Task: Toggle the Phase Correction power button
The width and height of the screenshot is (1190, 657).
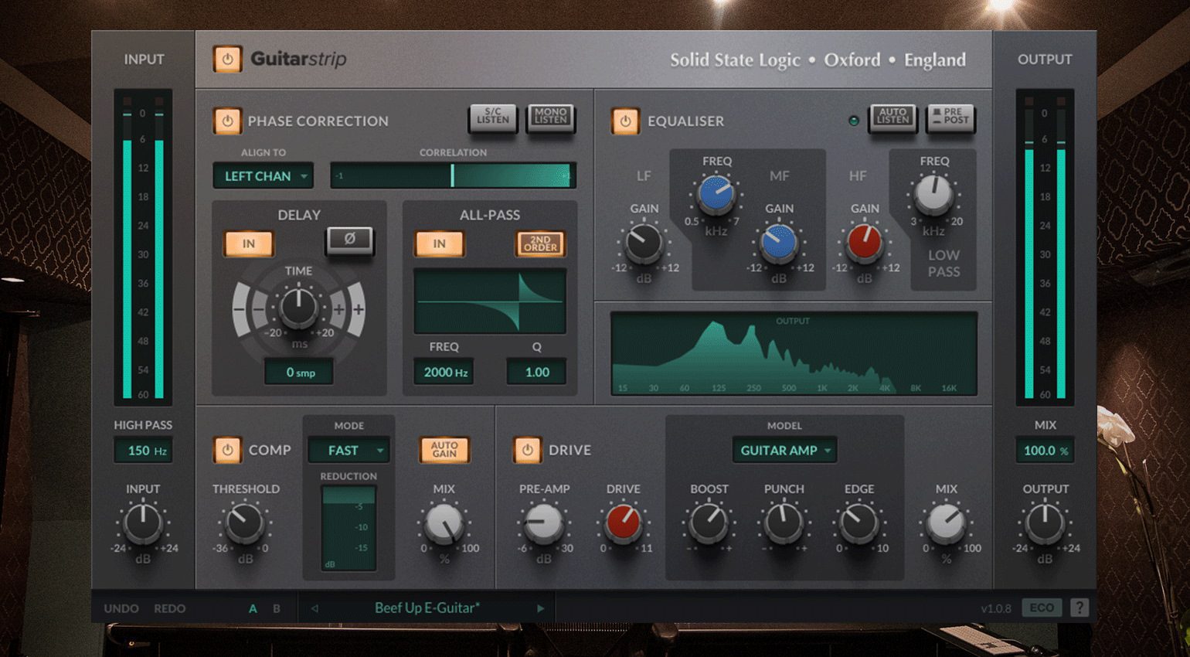Action: (x=227, y=121)
